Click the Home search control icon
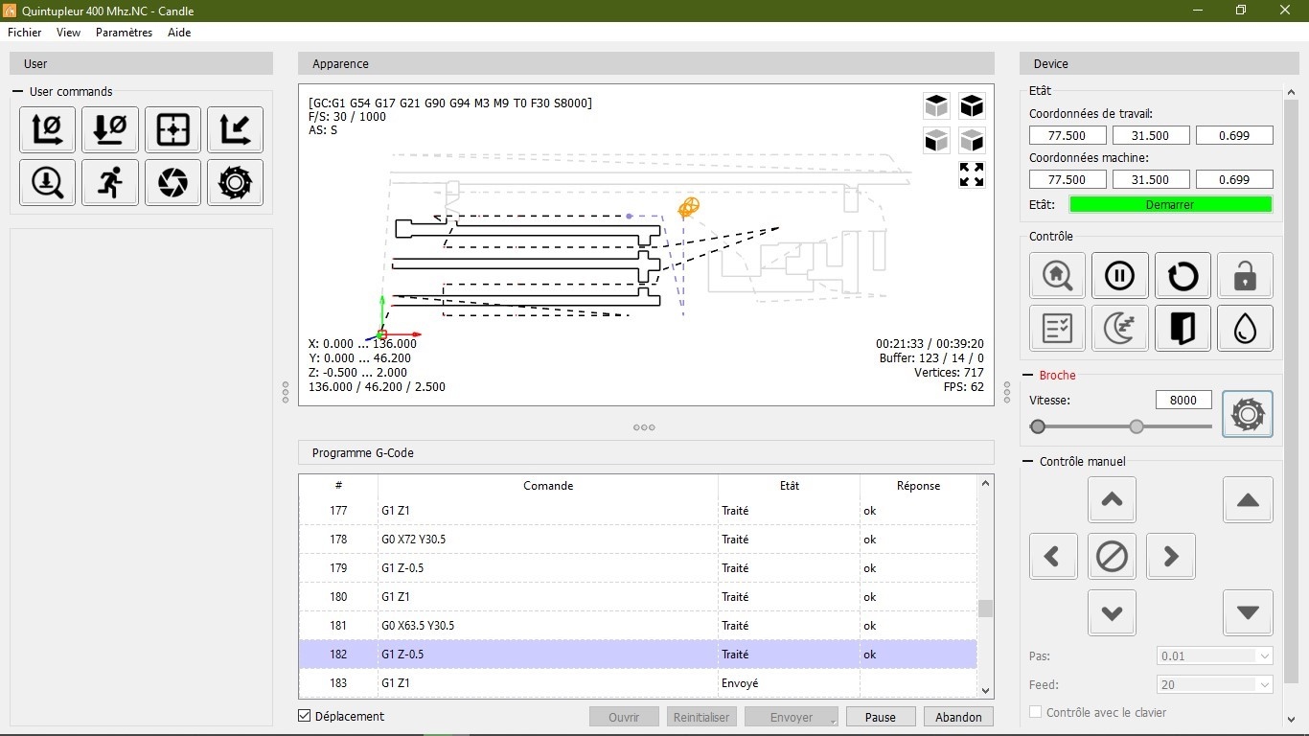 pos(1057,277)
